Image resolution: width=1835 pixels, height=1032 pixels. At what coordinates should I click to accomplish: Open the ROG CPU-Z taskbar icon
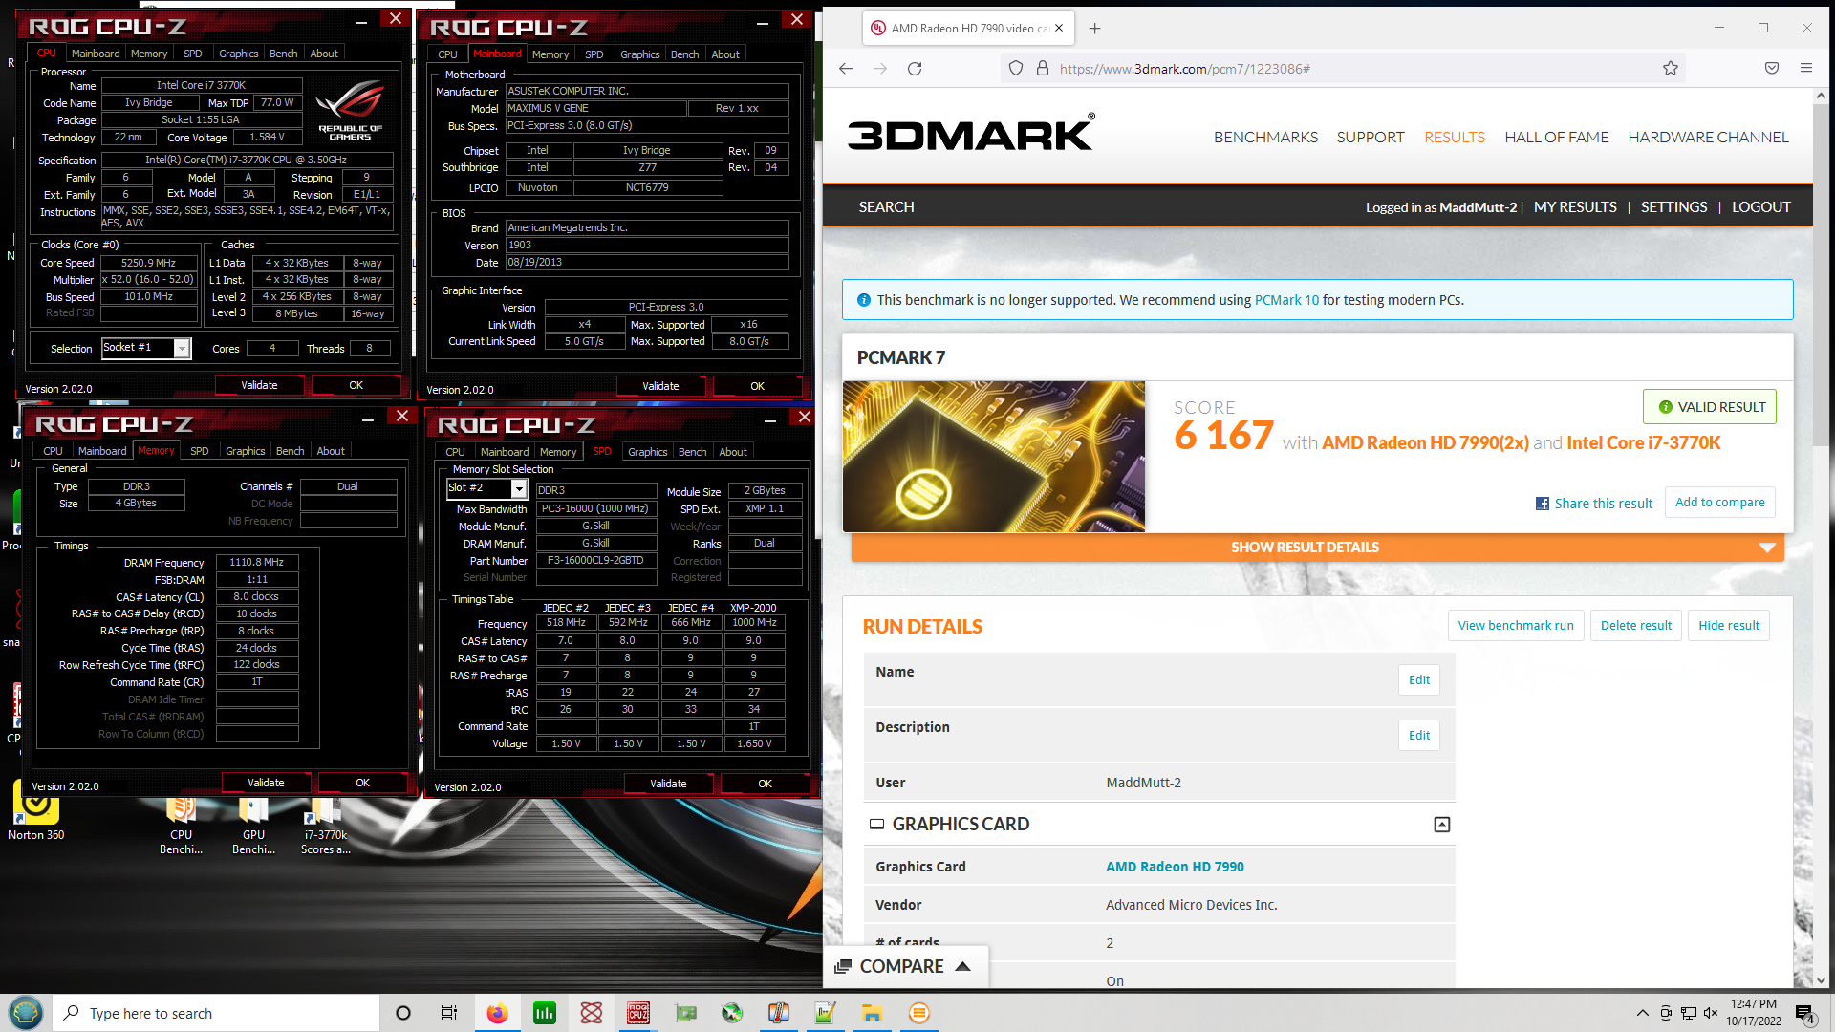pos(638,1013)
